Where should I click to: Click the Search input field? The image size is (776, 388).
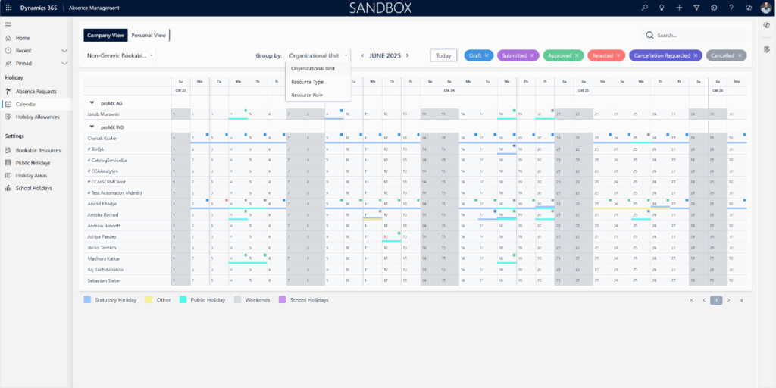pyautogui.click(x=693, y=35)
